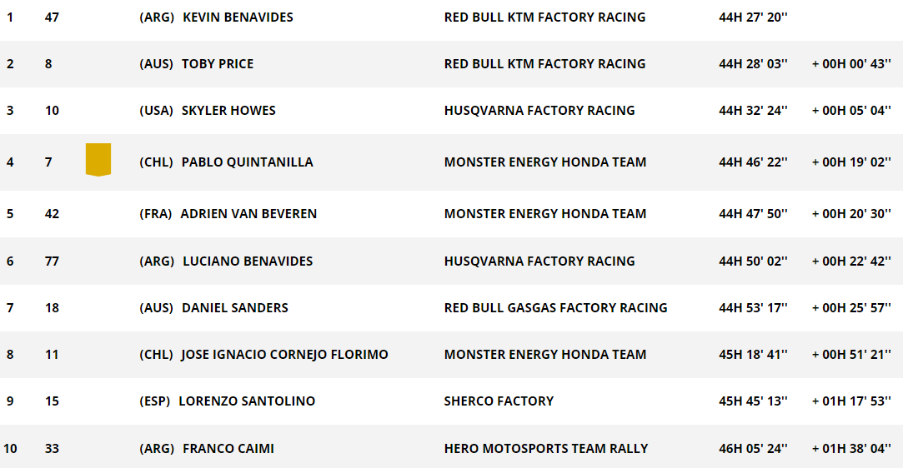Screen dimensions: 903x468
Task: Select Pablo Quintanilla name text
Action: (x=247, y=162)
